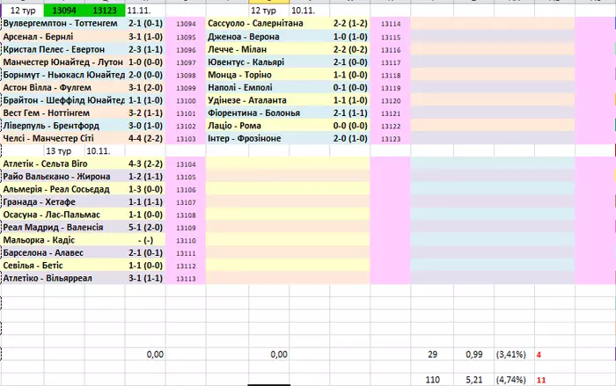Screen dimensions: 616x386
Task: Select 'Атлетіко - Вільярреал' cell
Action: (x=63, y=278)
